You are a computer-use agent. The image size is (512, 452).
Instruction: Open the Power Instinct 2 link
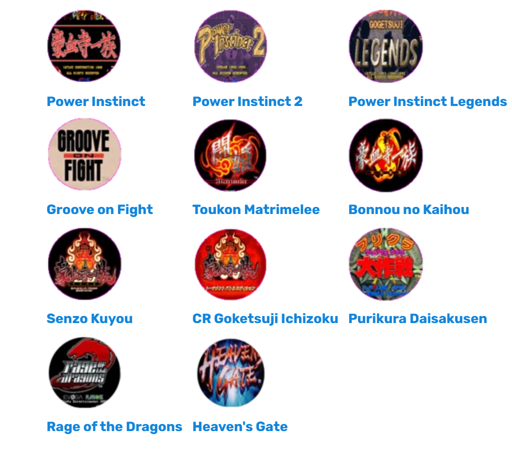pos(248,101)
